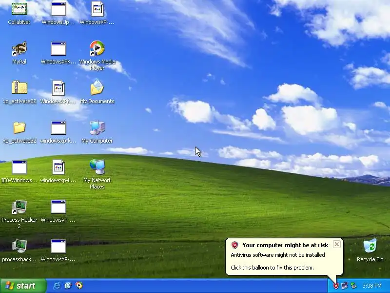This screenshot has height=293, width=390.
Task: Close the security warning balloon
Action: (x=336, y=244)
